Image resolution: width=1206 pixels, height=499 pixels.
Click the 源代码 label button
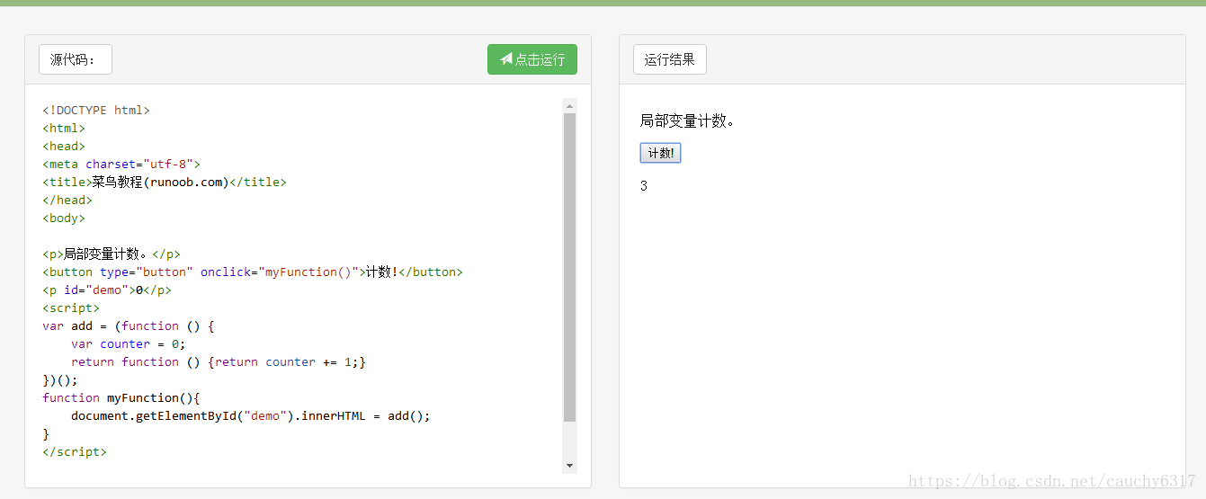(75, 59)
